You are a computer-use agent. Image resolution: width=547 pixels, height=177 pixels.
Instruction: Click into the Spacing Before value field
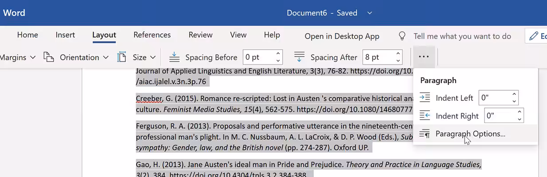(258, 57)
